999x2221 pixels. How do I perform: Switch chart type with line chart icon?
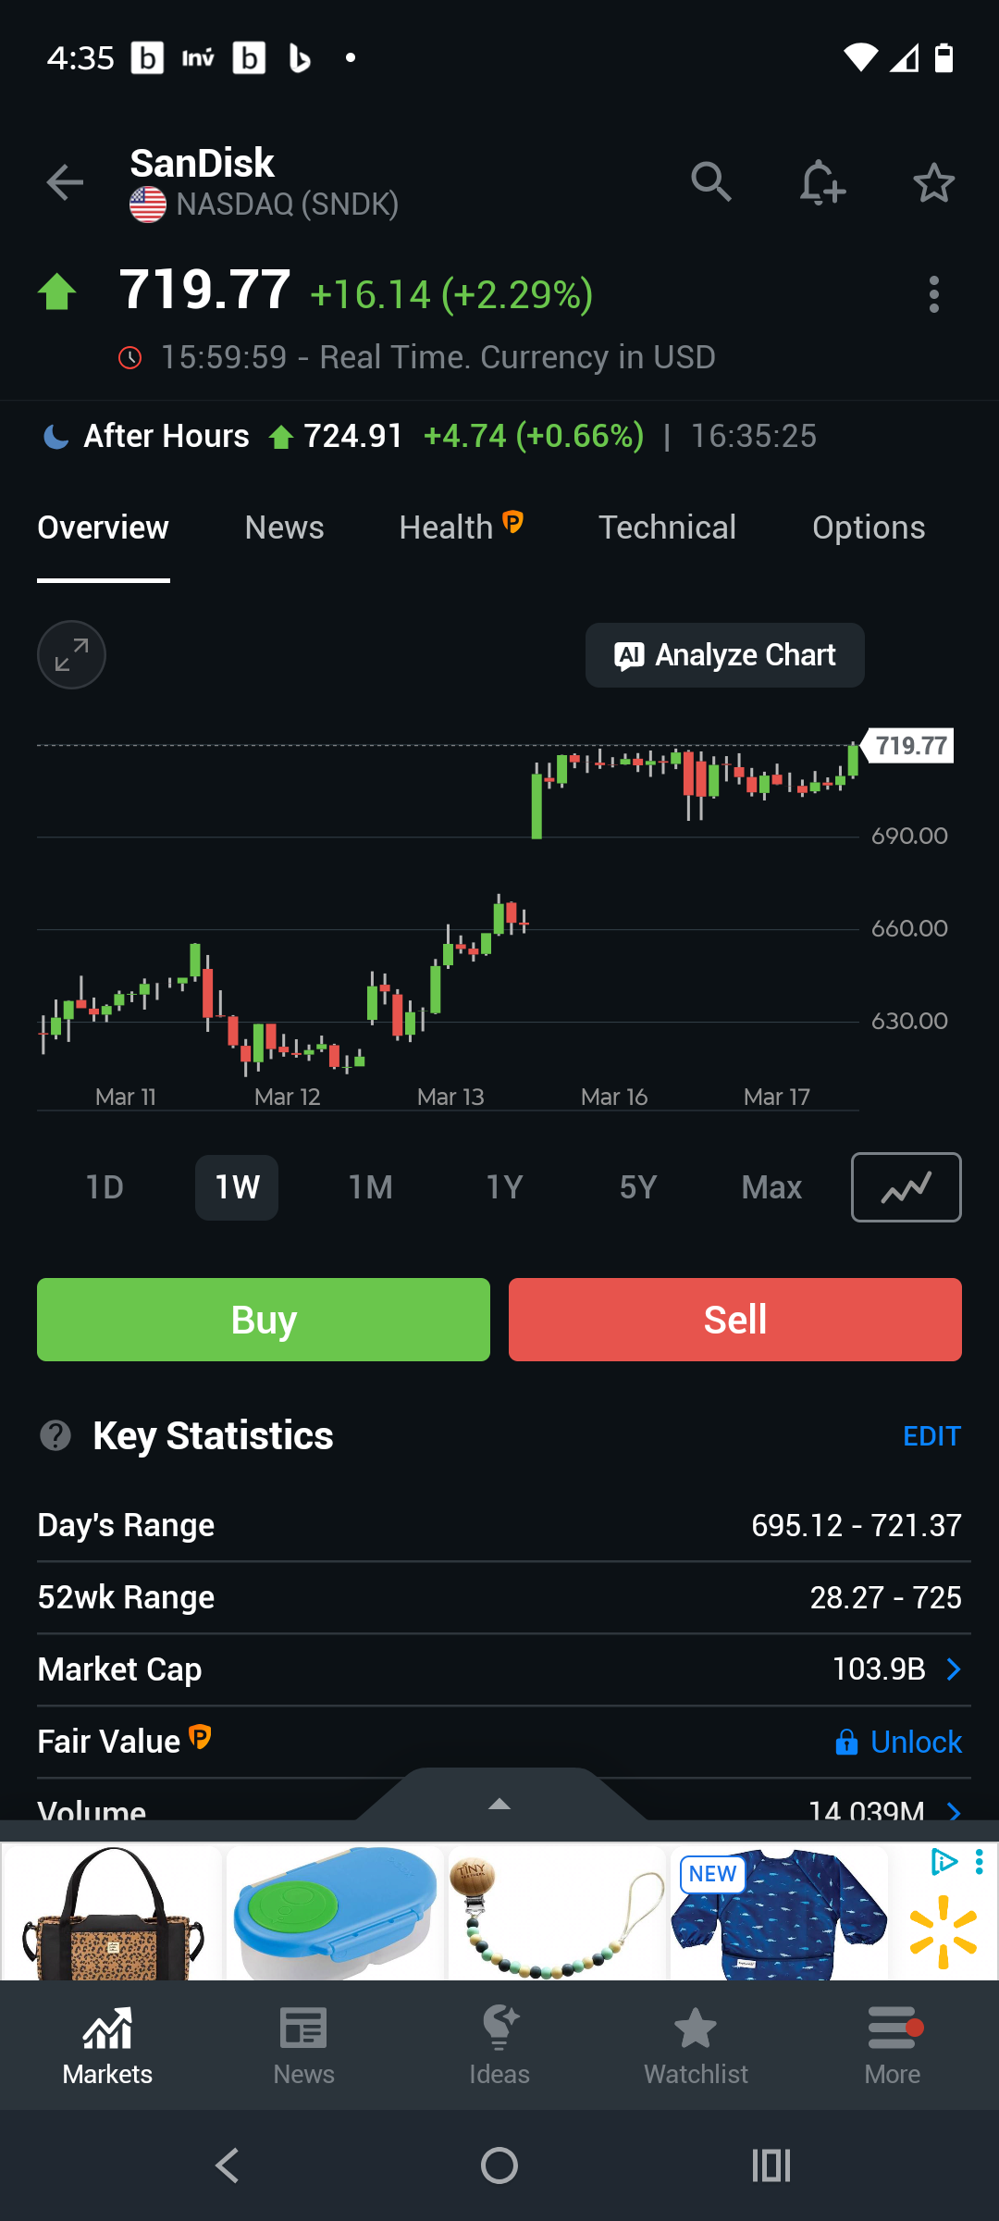(906, 1187)
